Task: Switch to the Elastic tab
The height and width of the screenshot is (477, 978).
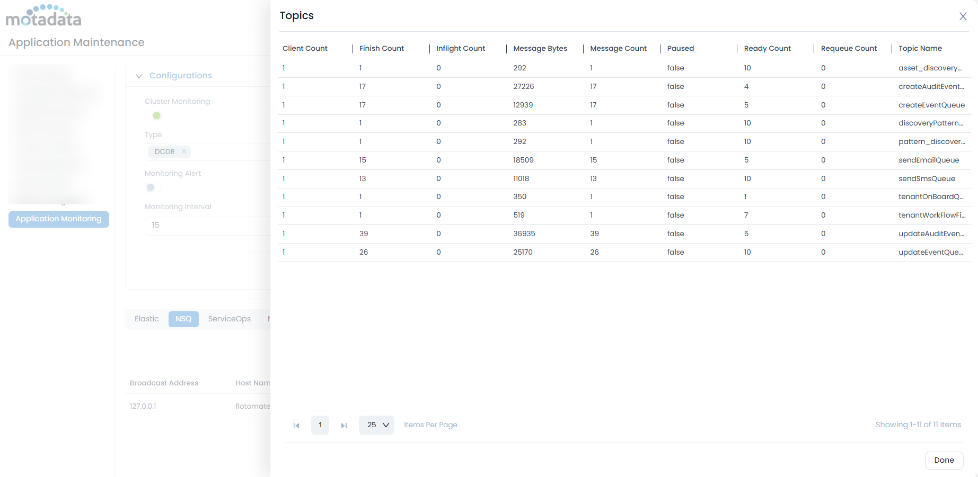Action: (146, 319)
